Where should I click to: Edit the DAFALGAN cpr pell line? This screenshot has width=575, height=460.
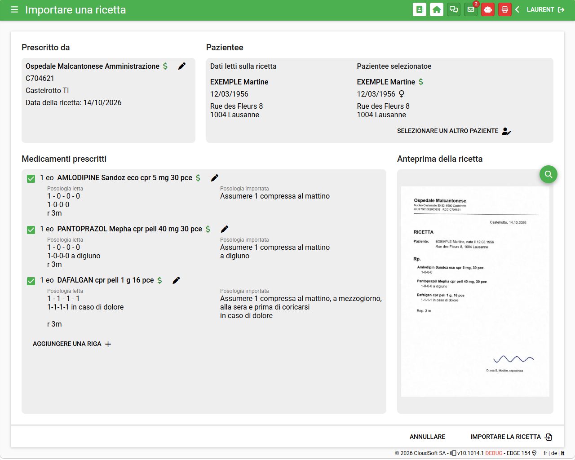tap(177, 280)
